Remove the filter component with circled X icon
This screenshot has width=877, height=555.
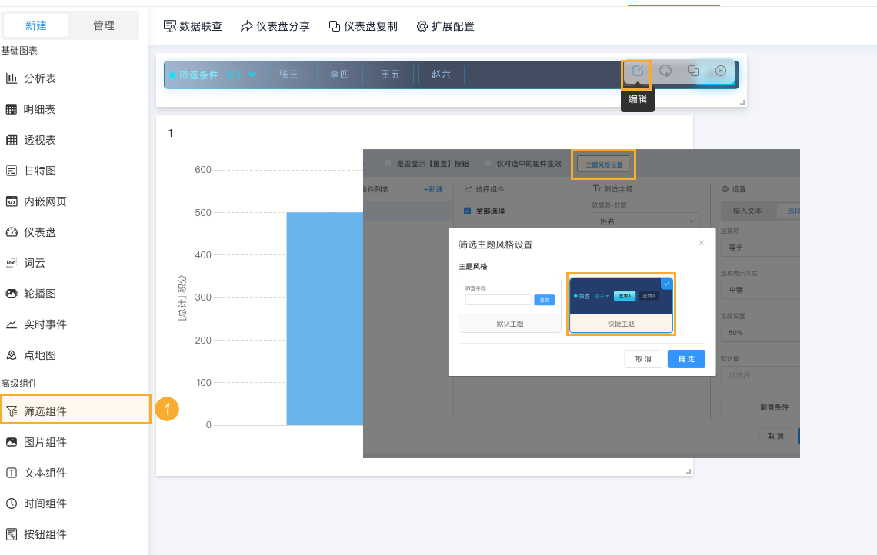[721, 71]
